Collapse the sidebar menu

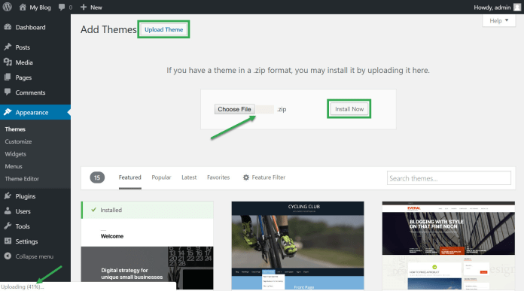pyautogui.click(x=29, y=256)
